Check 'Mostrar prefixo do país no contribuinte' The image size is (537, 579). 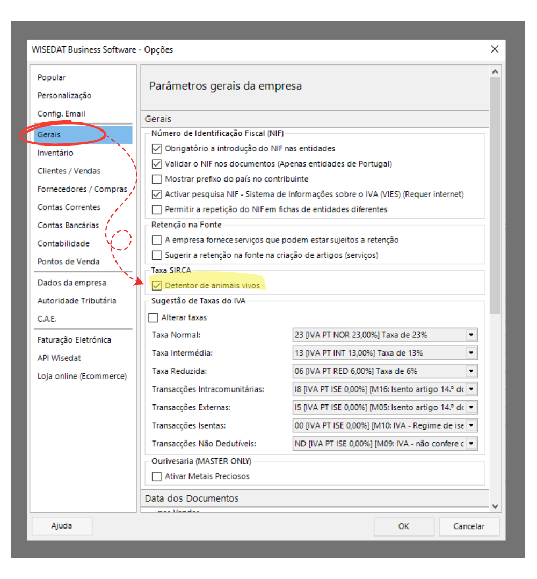coord(157,179)
